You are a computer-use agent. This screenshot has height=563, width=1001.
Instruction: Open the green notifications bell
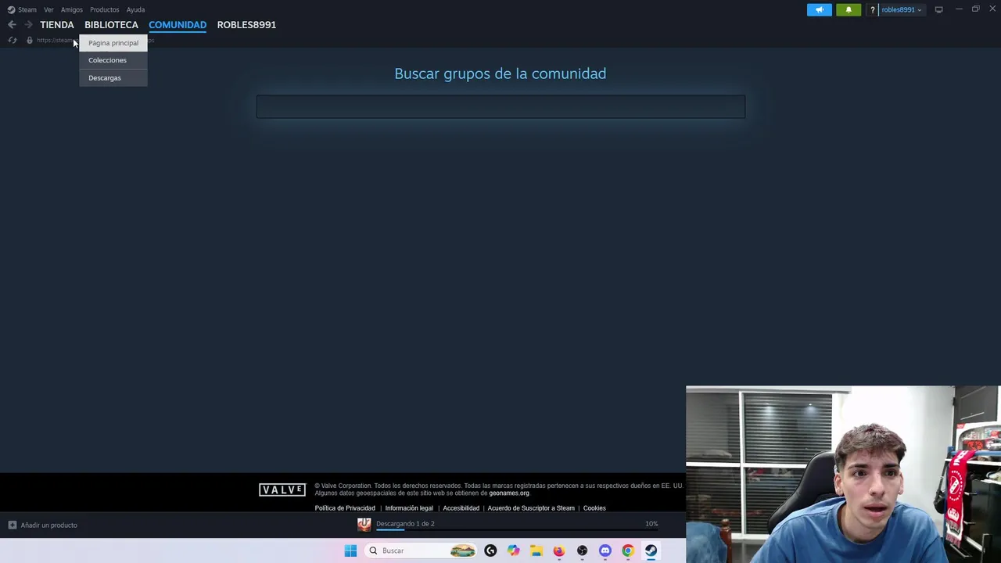click(849, 10)
